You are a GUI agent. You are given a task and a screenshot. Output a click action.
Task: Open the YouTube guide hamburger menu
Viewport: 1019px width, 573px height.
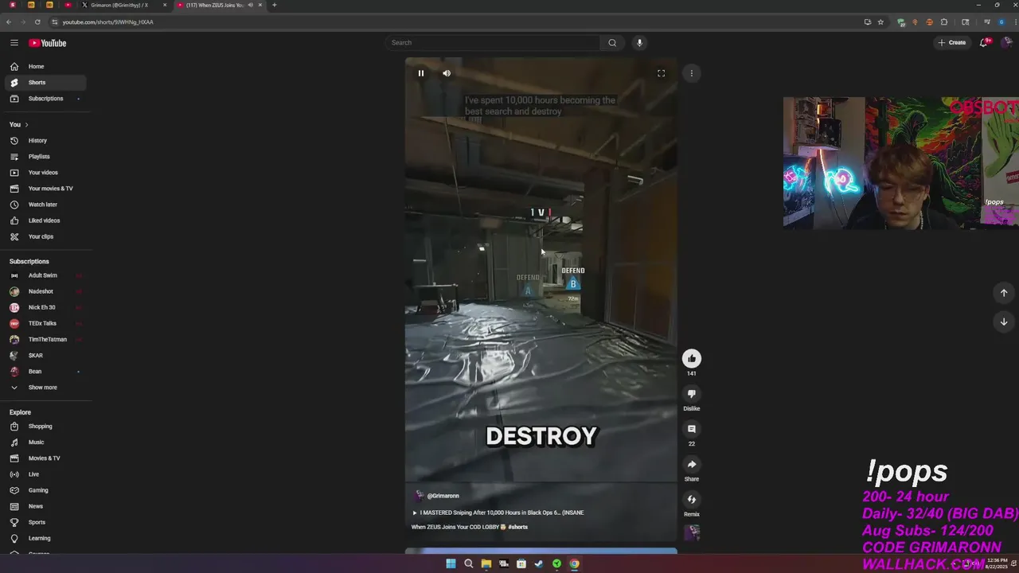click(x=14, y=43)
